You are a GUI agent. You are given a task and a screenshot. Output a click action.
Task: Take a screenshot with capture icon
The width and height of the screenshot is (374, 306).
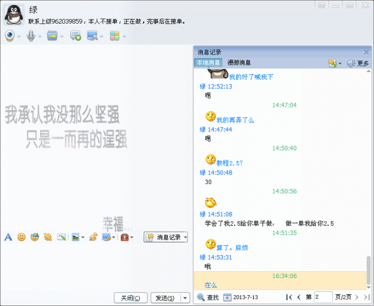pos(106,237)
